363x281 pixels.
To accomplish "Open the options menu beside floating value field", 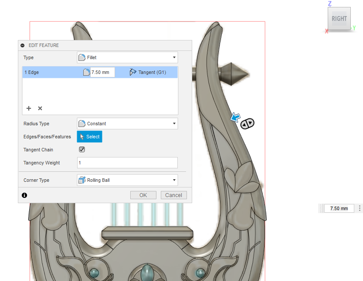I will 360,208.
